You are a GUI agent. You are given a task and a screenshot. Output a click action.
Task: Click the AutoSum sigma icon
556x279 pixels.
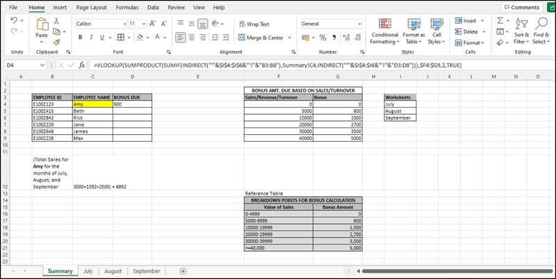500,22
